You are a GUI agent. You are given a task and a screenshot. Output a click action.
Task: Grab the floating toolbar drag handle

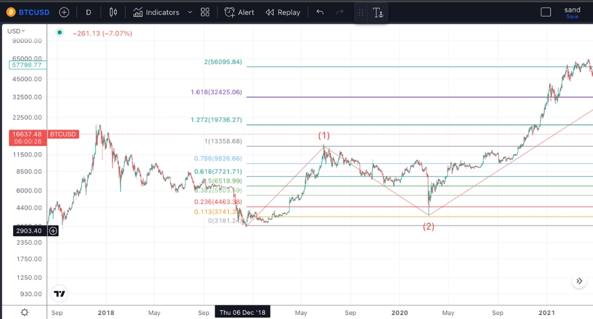pyautogui.click(x=361, y=13)
